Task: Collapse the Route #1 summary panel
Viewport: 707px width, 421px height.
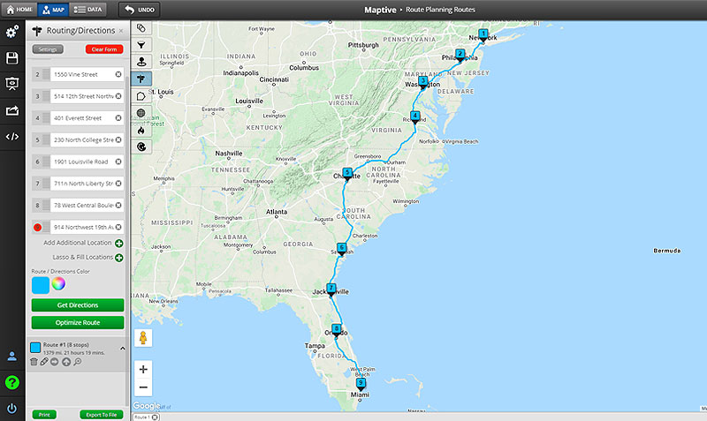Action: coord(123,347)
